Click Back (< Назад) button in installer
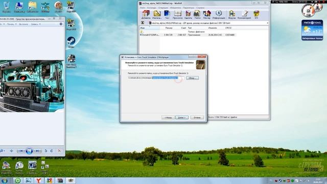The image size is (327, 184). [x=168, y=118]
